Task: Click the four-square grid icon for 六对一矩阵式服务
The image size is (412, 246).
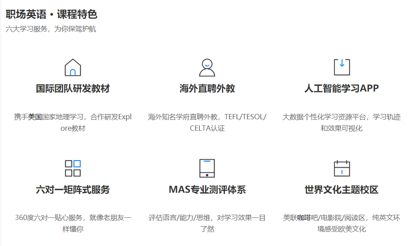Action: tap(73, 168)
